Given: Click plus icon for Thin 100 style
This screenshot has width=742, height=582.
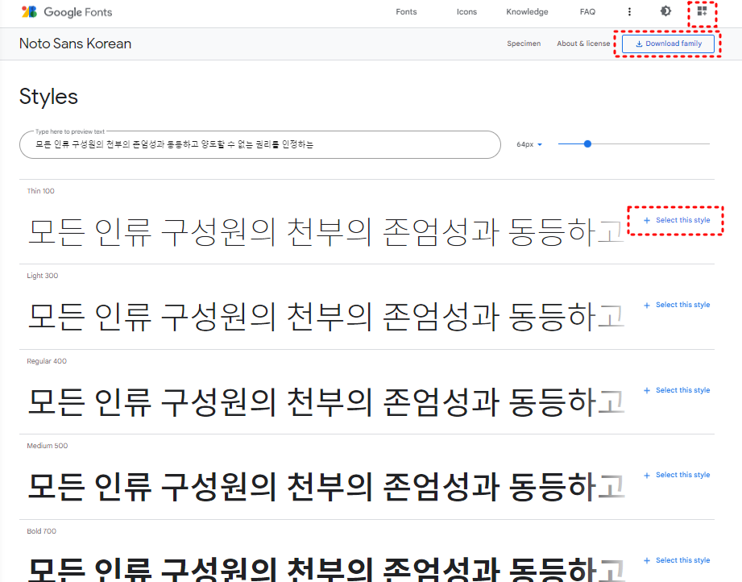Looking at the screenshot, I should click(x=647, y=220).
